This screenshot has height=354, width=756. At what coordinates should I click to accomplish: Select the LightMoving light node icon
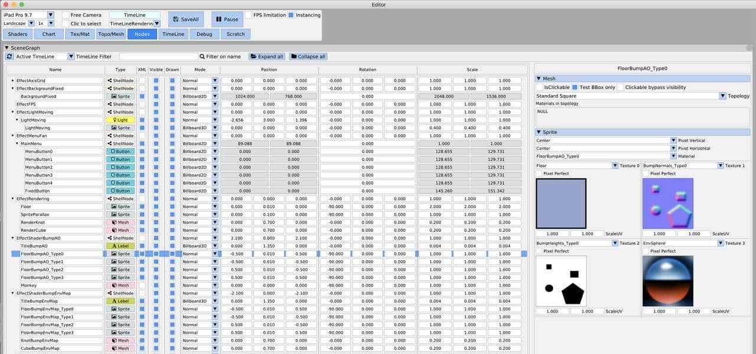[x=120, y=120]
